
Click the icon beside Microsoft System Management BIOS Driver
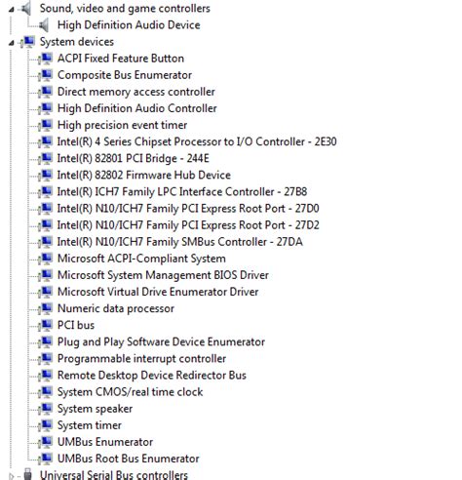point(45,275)
